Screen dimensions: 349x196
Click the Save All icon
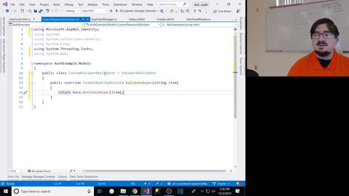40,11
